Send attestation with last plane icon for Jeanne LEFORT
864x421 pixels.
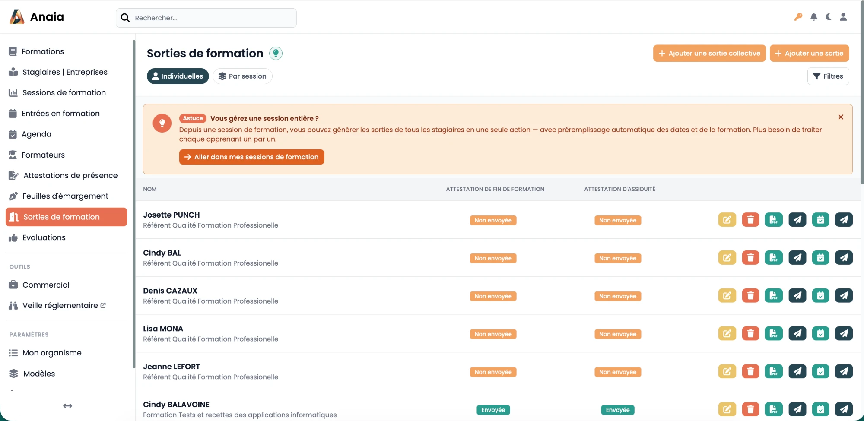(844, 371)
